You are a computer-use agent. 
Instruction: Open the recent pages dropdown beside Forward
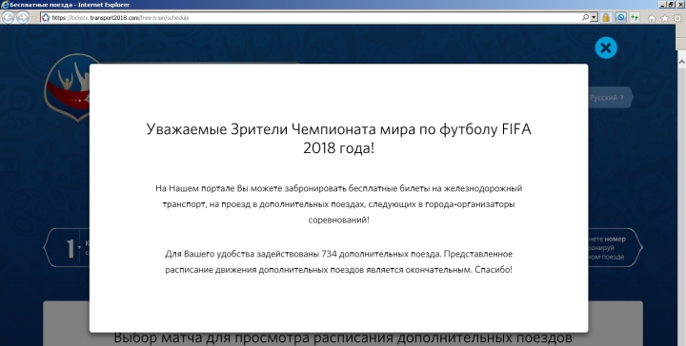(33, 18)
